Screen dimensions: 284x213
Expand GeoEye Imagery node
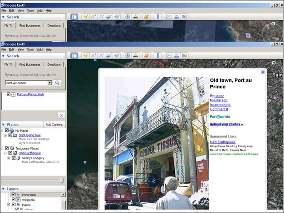click(8, 158)
